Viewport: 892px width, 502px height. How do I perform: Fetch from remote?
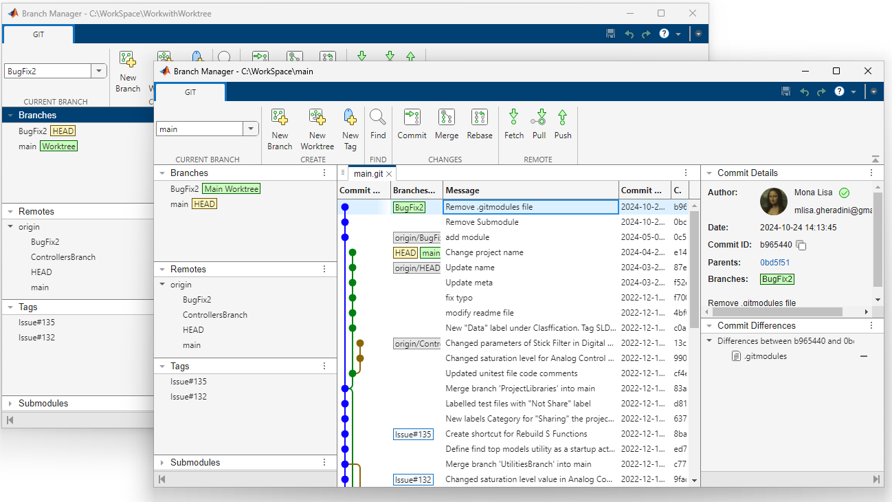click(513, 124)
